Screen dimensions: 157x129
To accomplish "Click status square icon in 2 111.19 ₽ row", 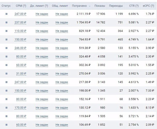I will coord(6,14).
